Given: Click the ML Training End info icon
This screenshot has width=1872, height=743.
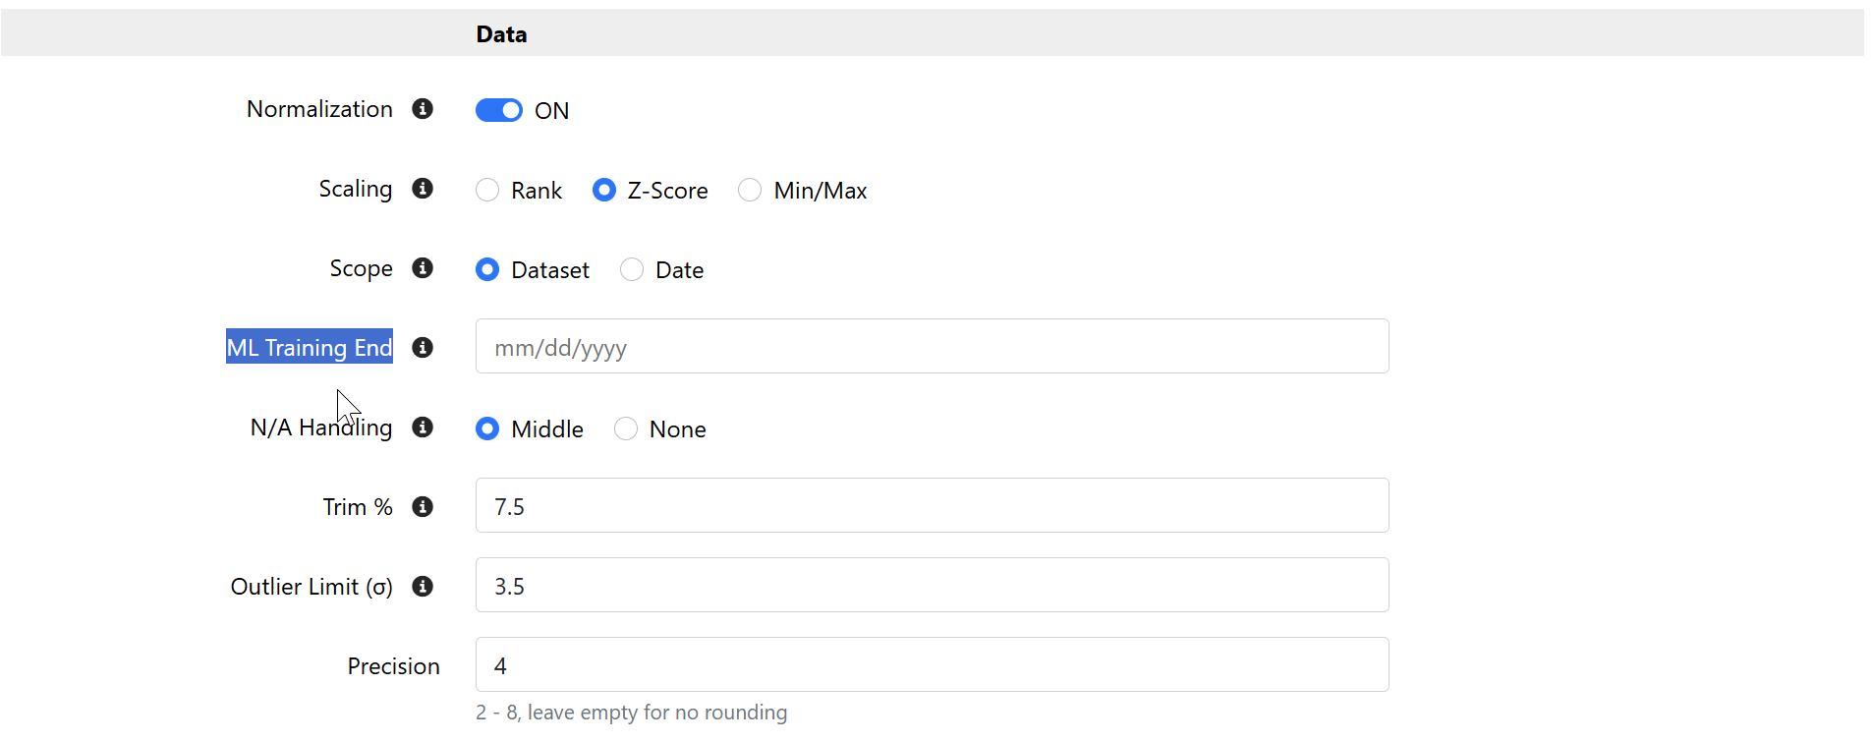Looking at the screenshot, I should (x=423, y=348).
